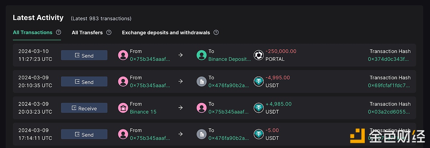
Task: Click the Receive button in Binance 15 row
Action: tap(84, 108)
